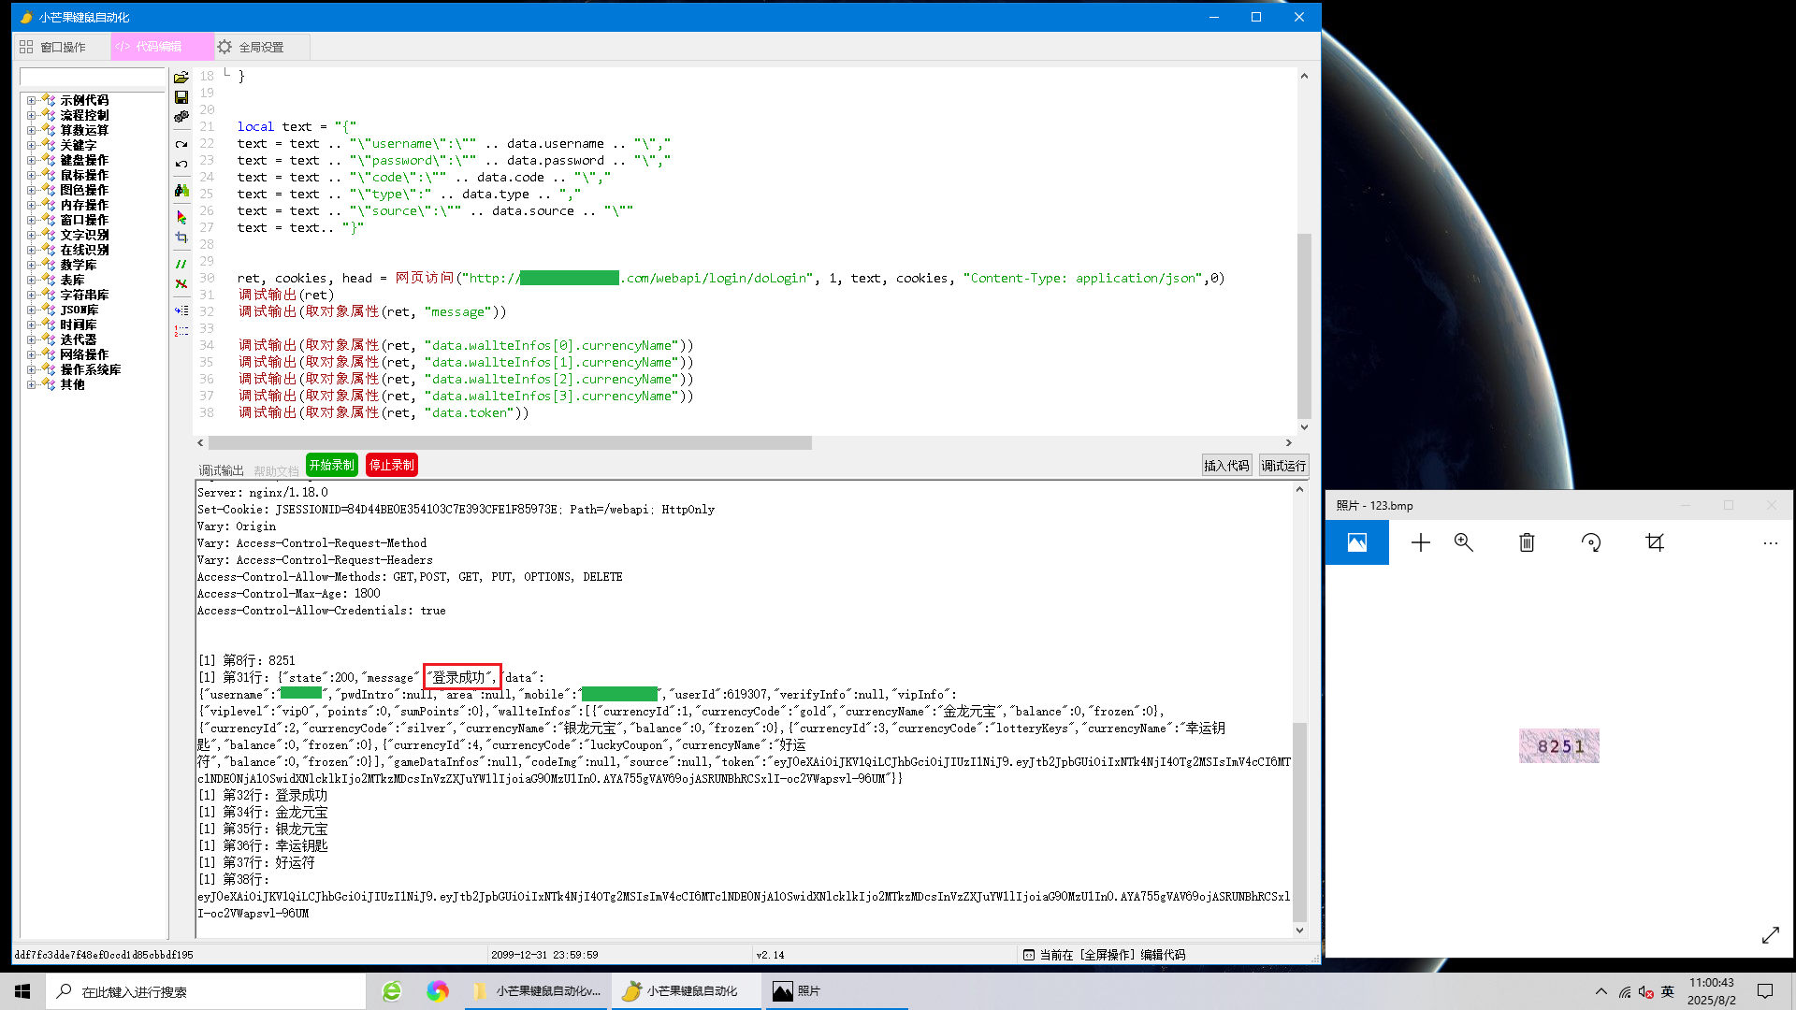Save the script with the floppy disk icon

(x=181, y=97)
